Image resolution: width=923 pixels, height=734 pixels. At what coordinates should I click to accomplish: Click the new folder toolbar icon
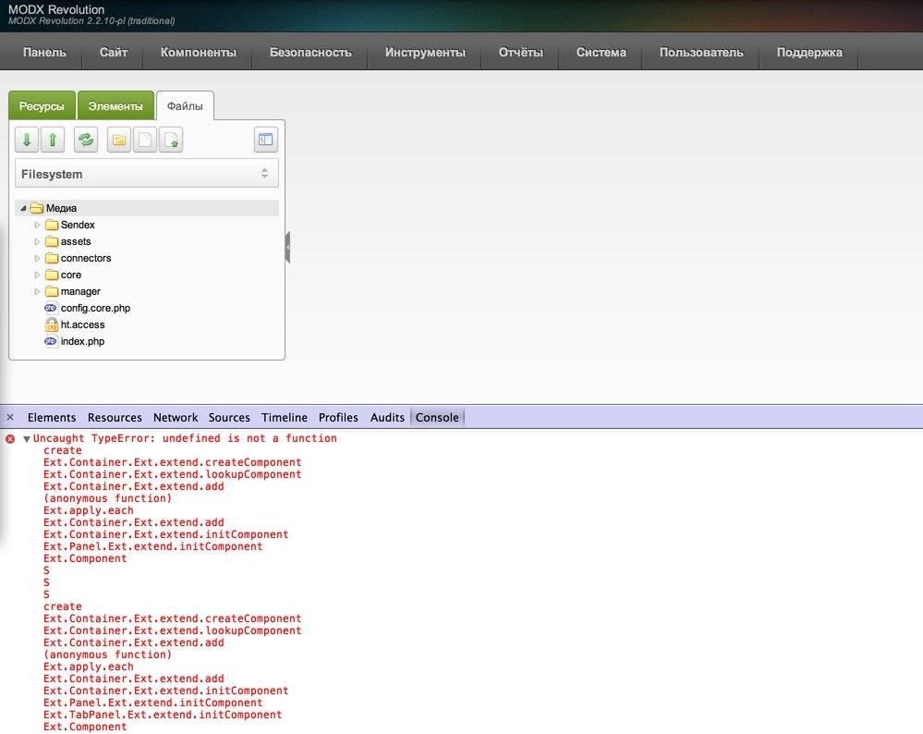(119, 140)
